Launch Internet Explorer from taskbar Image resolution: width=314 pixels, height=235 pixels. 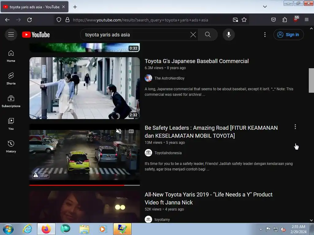click(27, 229)
